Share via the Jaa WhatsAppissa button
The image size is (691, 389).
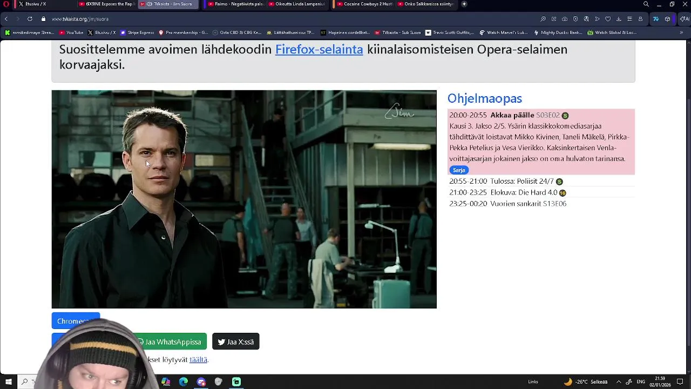tap(169, 341)
